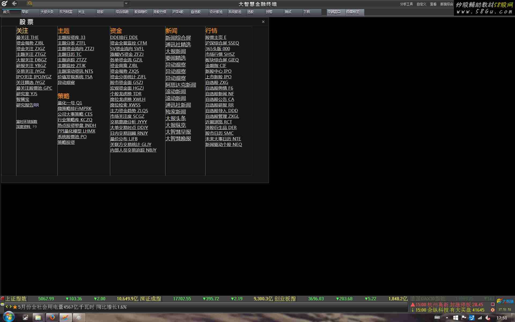Open the 下载 tab
The width and height of the screenshot is (515, 322).
[x=312, y=12]
